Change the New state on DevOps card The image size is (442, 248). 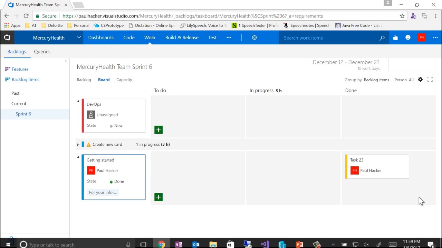pos(118,126)
